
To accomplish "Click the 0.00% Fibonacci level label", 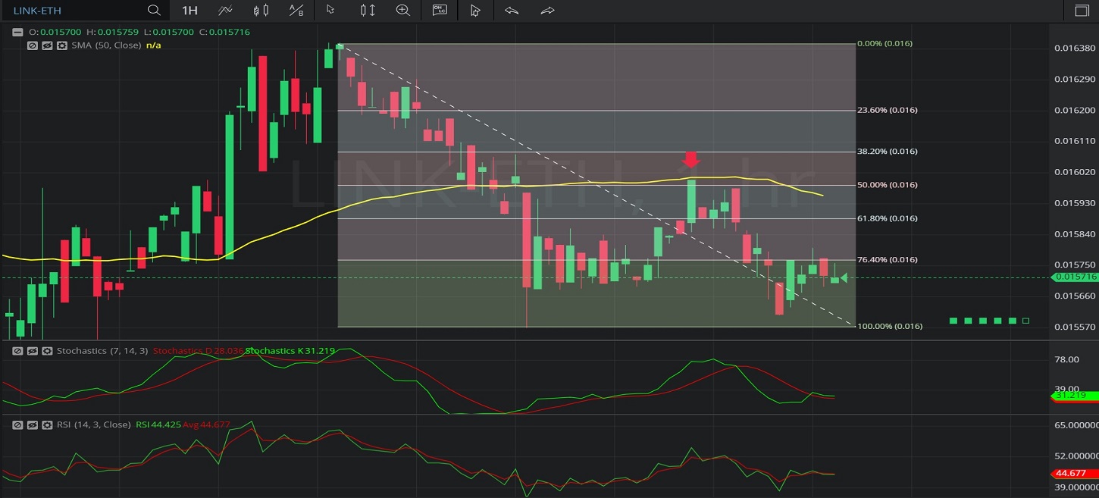I will [x=885, y=44].
